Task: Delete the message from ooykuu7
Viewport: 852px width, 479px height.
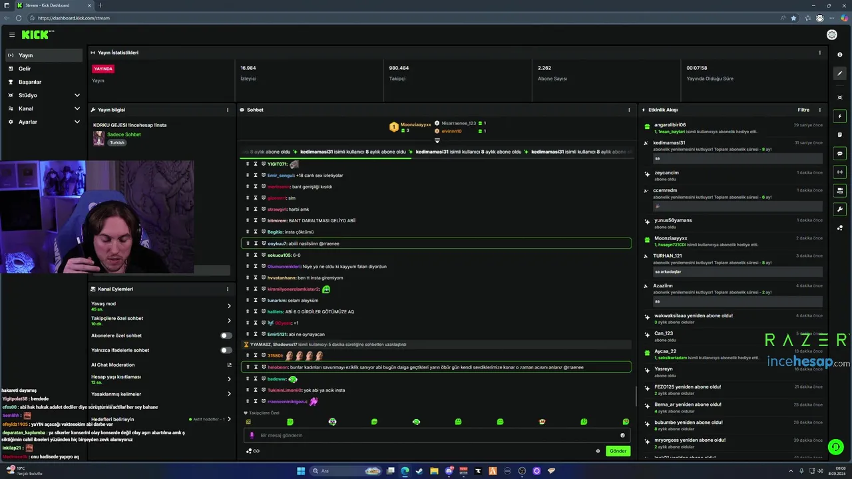Action: tap(248, 243)
